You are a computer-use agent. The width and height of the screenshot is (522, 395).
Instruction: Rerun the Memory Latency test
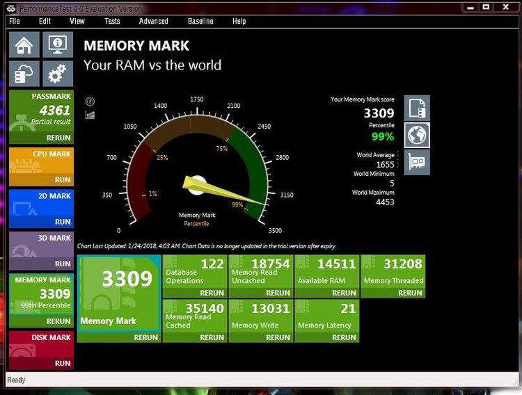[344, 337]
